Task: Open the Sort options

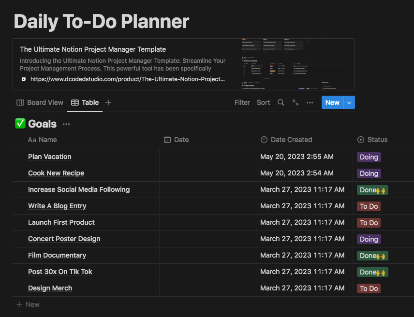Action: (264, 102)
